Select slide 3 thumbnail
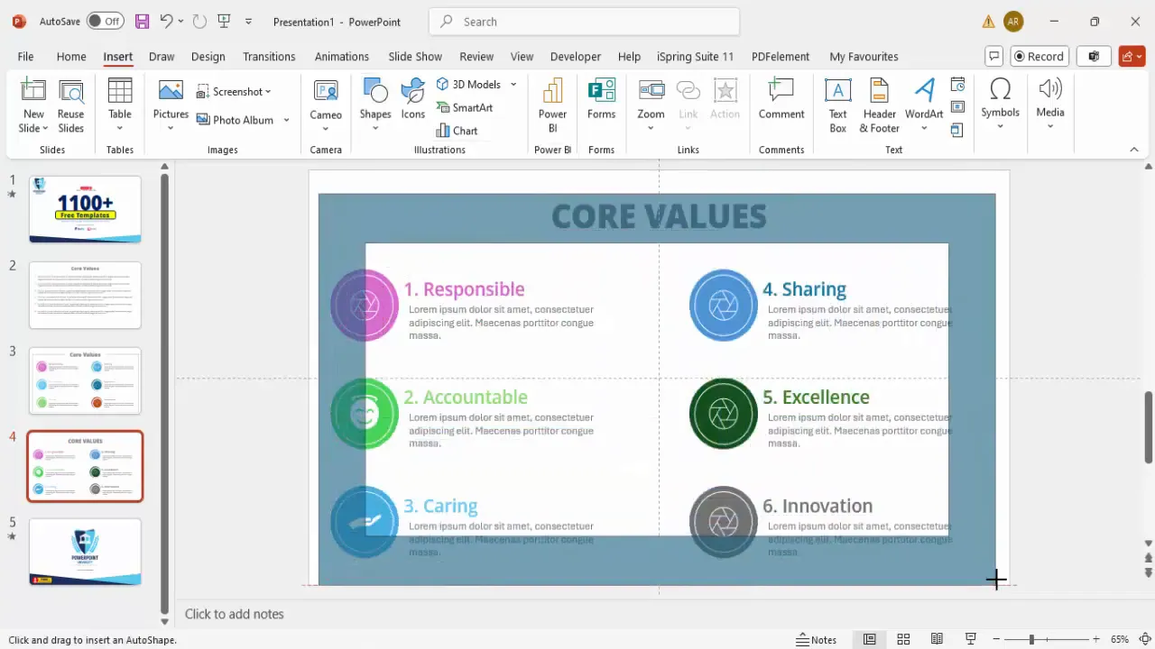This screenshot has width=1155, height=649. [85, 381]
